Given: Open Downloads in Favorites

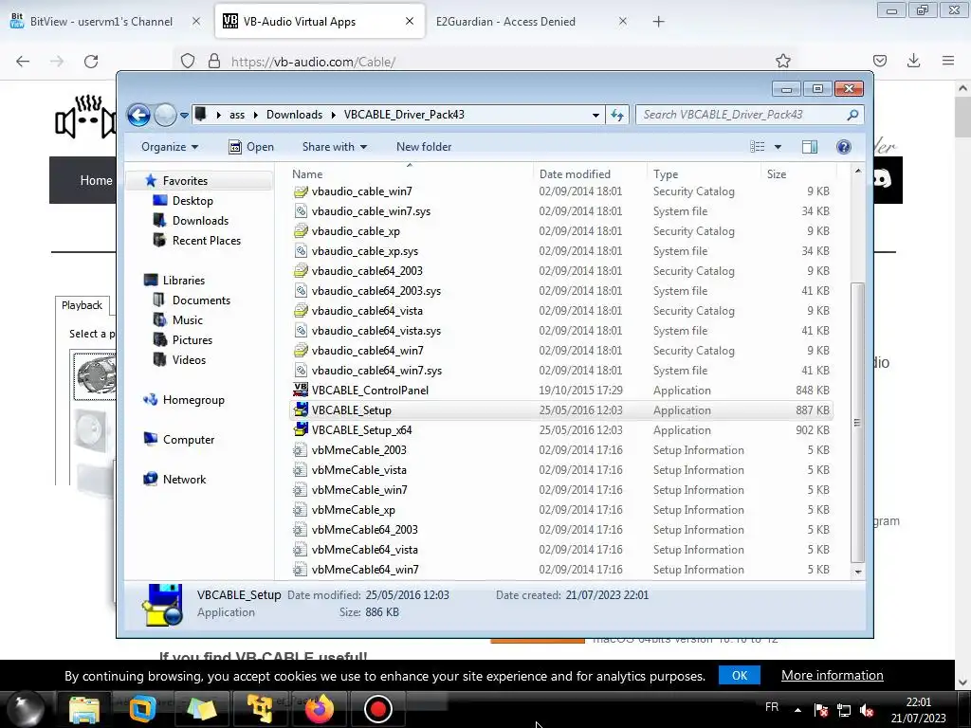Looking at the screenshot, I should point(200,220).
